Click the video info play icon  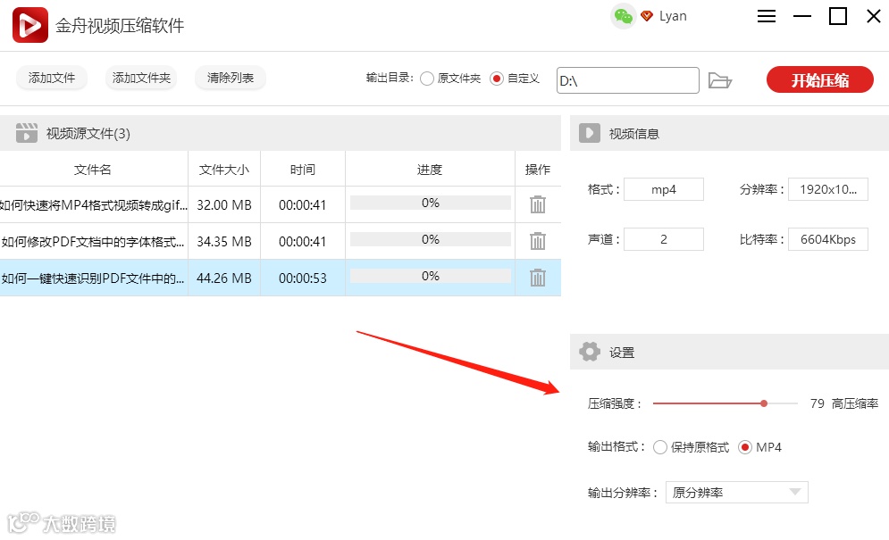coord(590,133)
